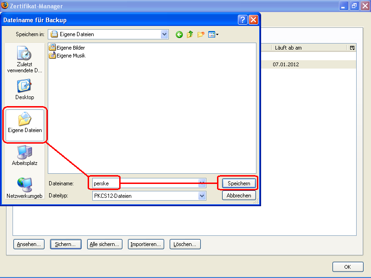Create a new folder

[200, 34]
